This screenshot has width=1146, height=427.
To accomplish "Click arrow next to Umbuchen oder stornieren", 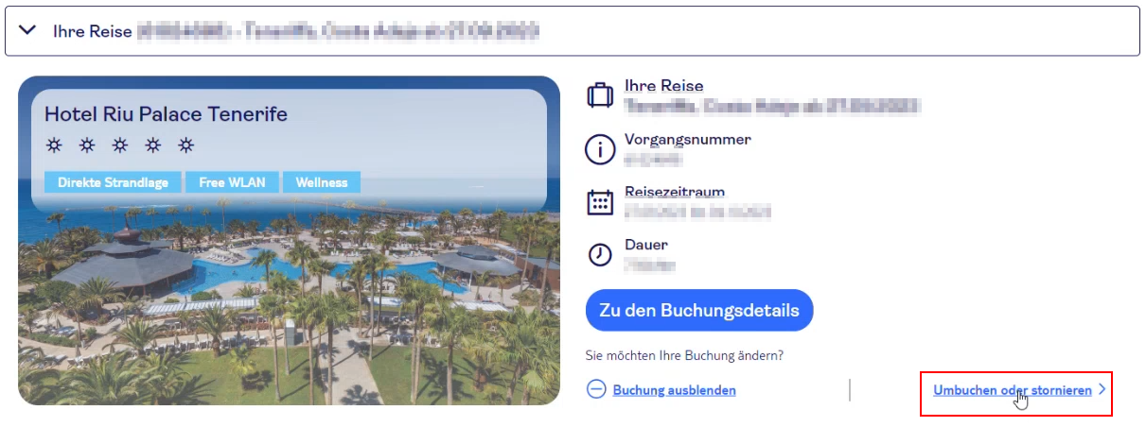I will (1102, 389).
